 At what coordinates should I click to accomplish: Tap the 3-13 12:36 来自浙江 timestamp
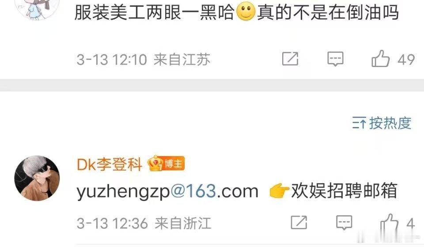(144, 224)
